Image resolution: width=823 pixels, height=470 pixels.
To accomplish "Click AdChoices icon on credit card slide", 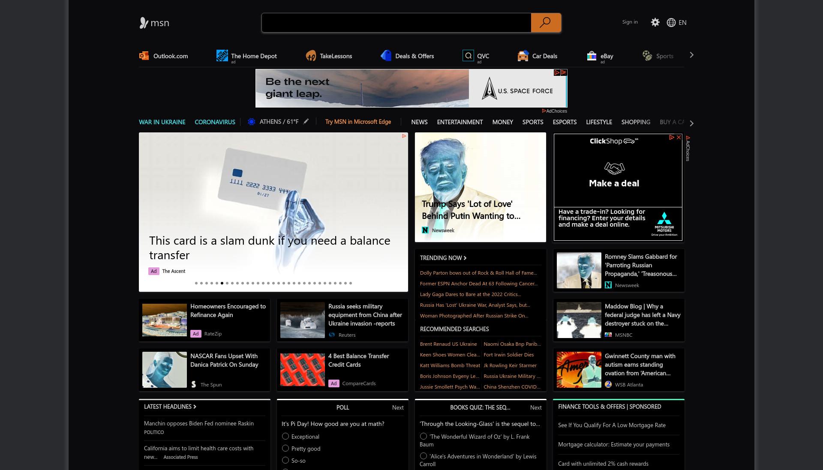I will click(x=404, y=136).
